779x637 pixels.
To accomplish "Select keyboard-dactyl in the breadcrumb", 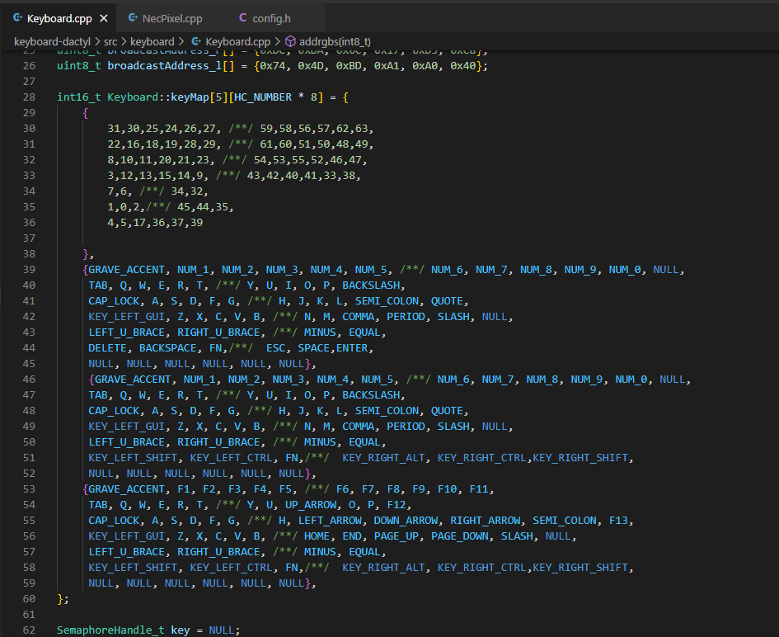I will (x=52, y=42).
